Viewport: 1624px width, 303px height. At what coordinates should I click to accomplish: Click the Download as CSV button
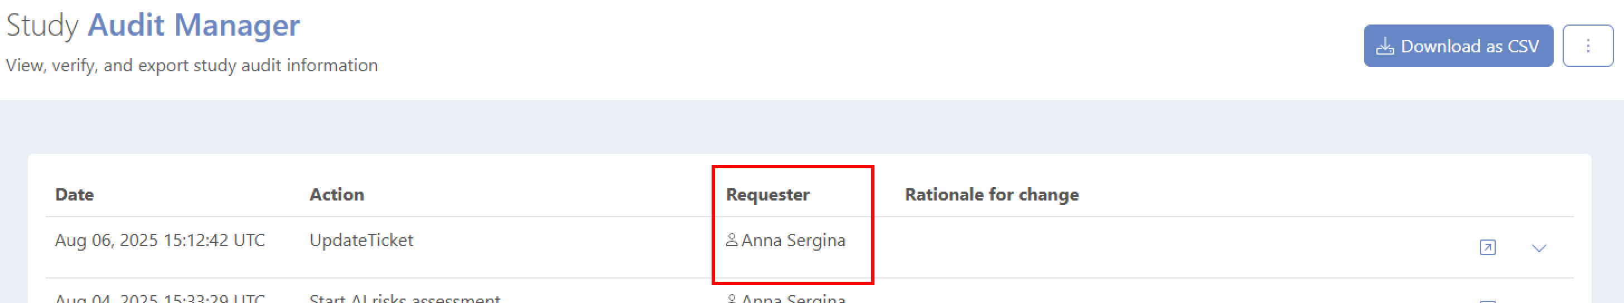click(1458, 46)
